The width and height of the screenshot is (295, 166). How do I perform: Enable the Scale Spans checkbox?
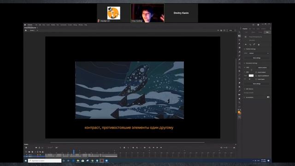coord(256,79)
